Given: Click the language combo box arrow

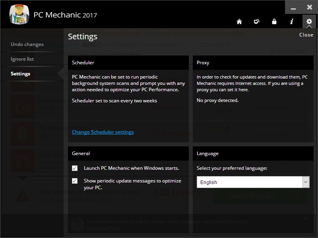Looking at the screenshot, I should (x=306, y=182).
